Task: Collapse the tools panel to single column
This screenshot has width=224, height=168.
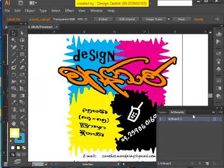Action: [21, 24]
